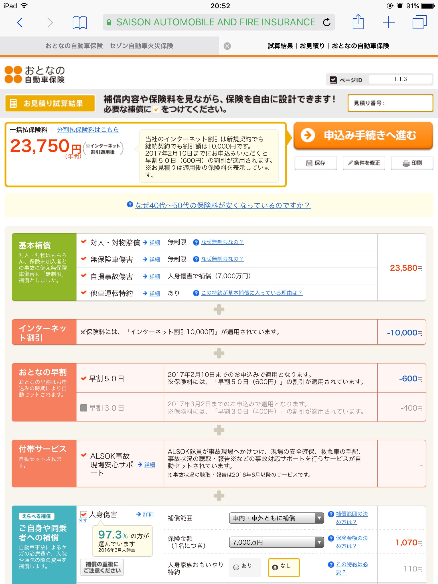Open the 補償範囲 dropdown 車内・車外ともに補償
The image size is (438, 584).
point(277,518)
